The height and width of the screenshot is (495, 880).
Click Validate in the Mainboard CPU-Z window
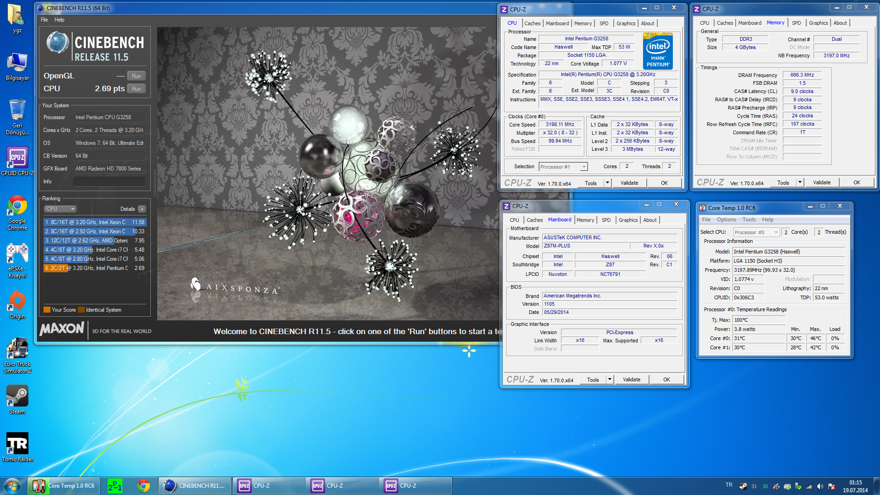click(x=631, y=379)
